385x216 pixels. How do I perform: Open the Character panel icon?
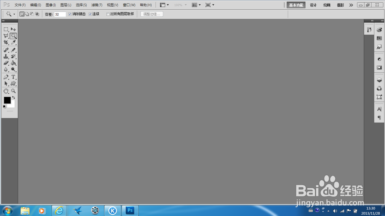pos(379,109)
